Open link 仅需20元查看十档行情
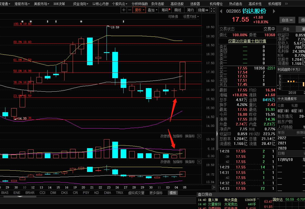The image size is (305, 209). pos(247,41)
